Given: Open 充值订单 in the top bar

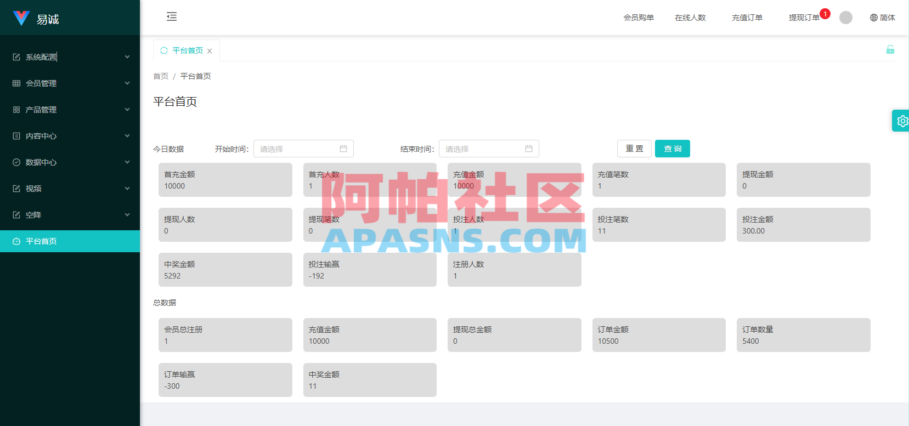Looking at the screenshot, I should pyautogui.click(x=747, y=18).
